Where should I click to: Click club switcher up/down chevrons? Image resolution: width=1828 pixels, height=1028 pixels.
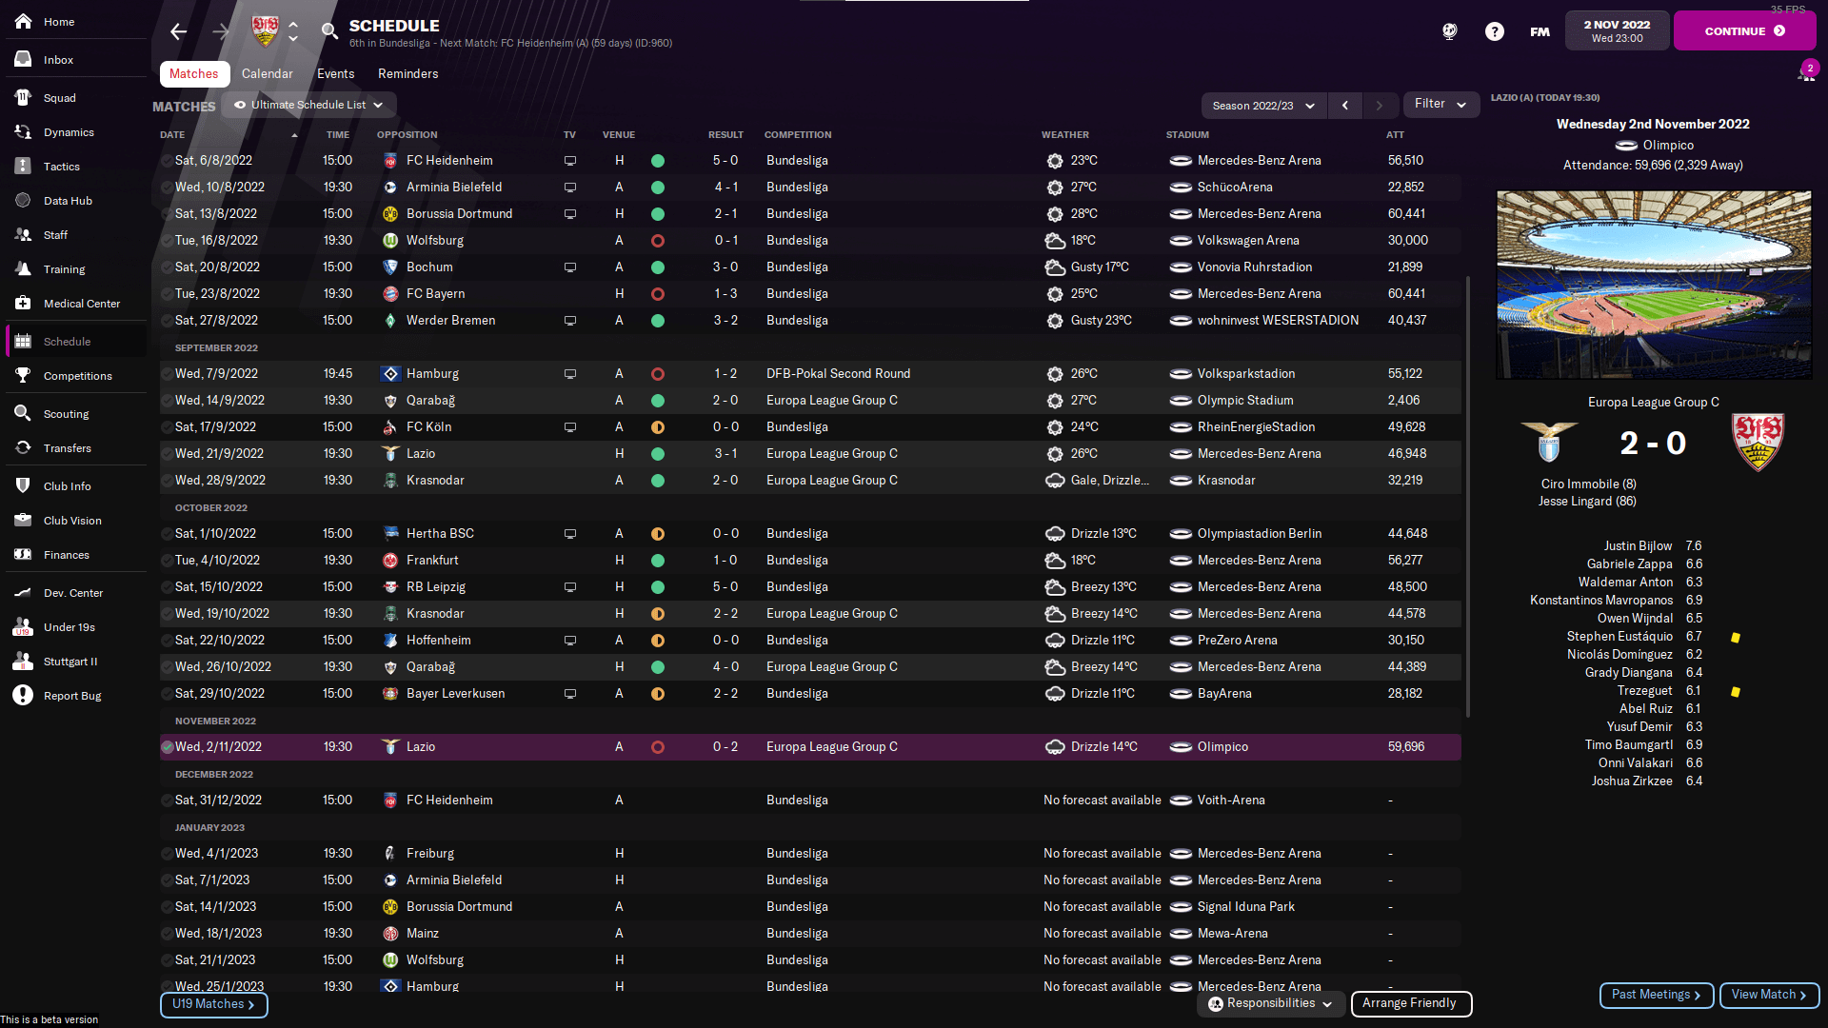tap(293, 31)
